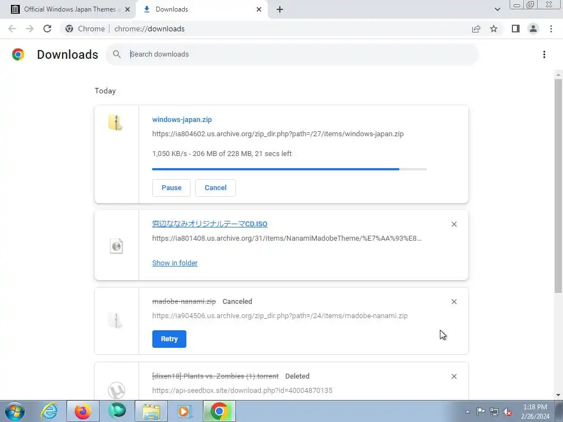Click the Chrome logo next to Downloads
This screenshot has height=422, width=563.
tap(18, 54)
